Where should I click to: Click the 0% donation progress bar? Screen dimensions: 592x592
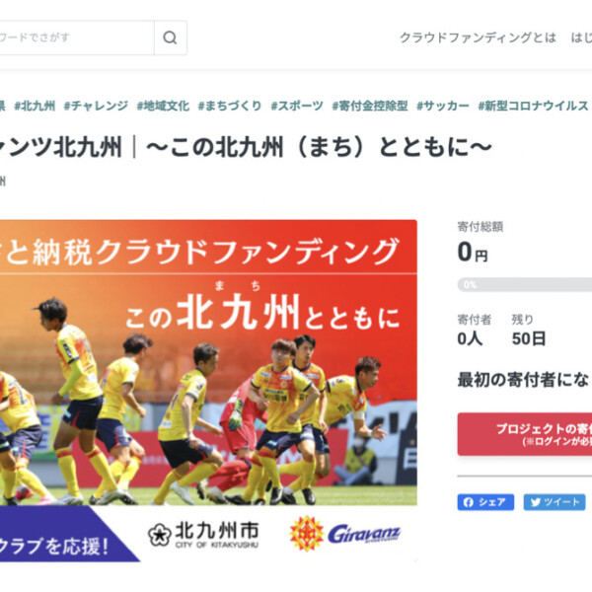coord(525,285)
